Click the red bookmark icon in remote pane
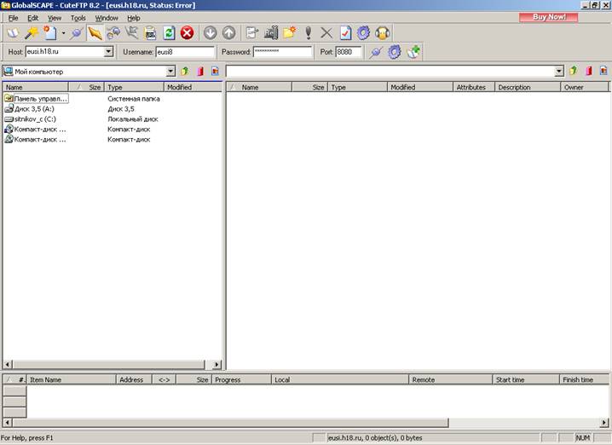612x445 pixels. (x=589, y=71)
